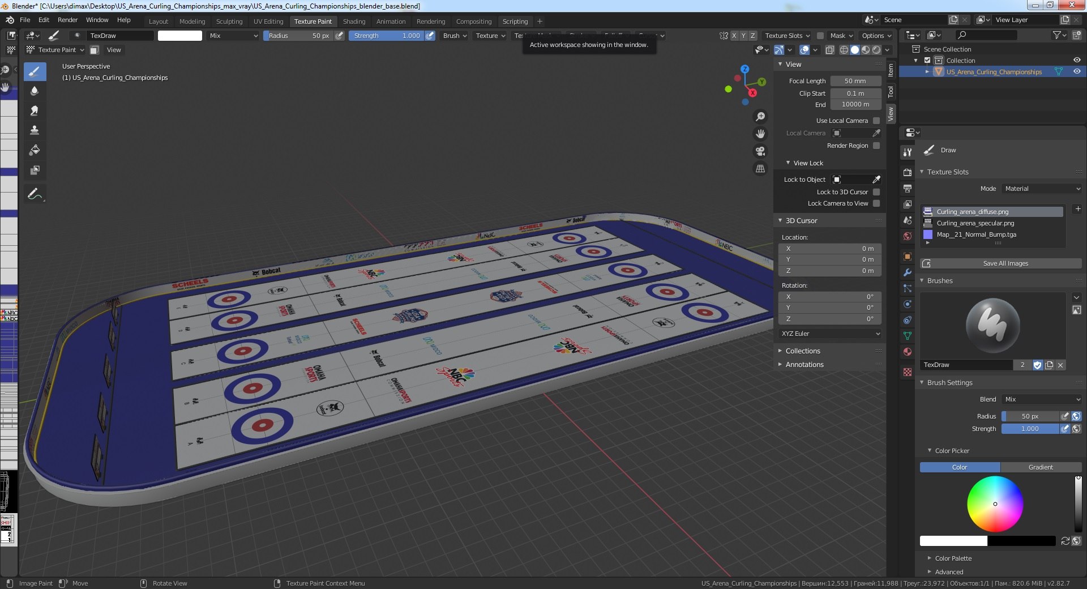This screenshot has height=589, width=1087.
Task: Open the Output properties tab
Action: 908,188
